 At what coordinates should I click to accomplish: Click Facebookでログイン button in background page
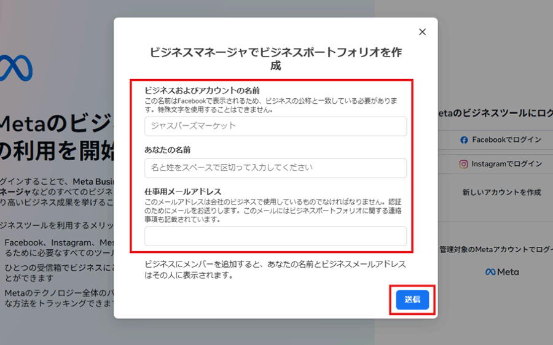point(500,140)
